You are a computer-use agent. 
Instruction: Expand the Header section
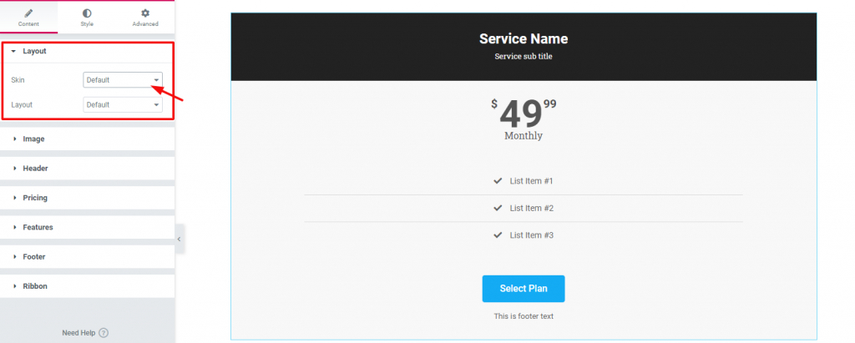[x=35, y=169]
